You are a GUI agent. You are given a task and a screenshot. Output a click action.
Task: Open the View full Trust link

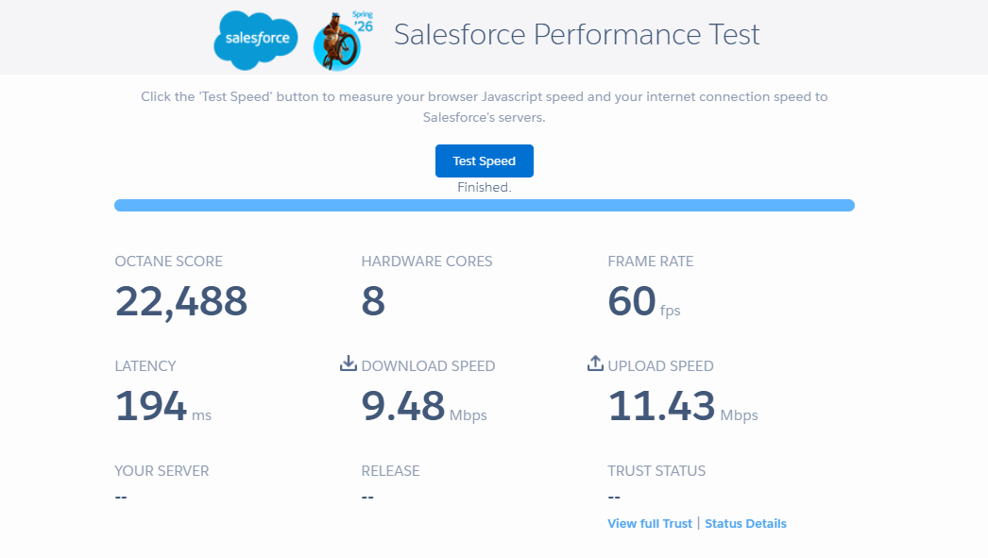point(650,523)
